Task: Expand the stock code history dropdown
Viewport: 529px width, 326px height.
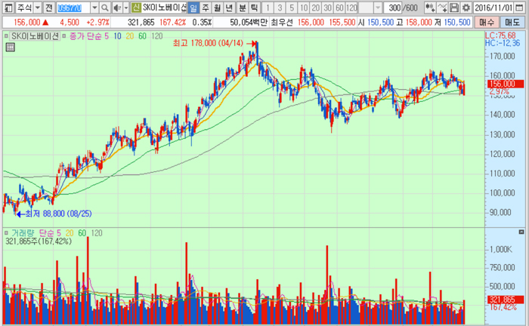Action: (x=95, y=8)
